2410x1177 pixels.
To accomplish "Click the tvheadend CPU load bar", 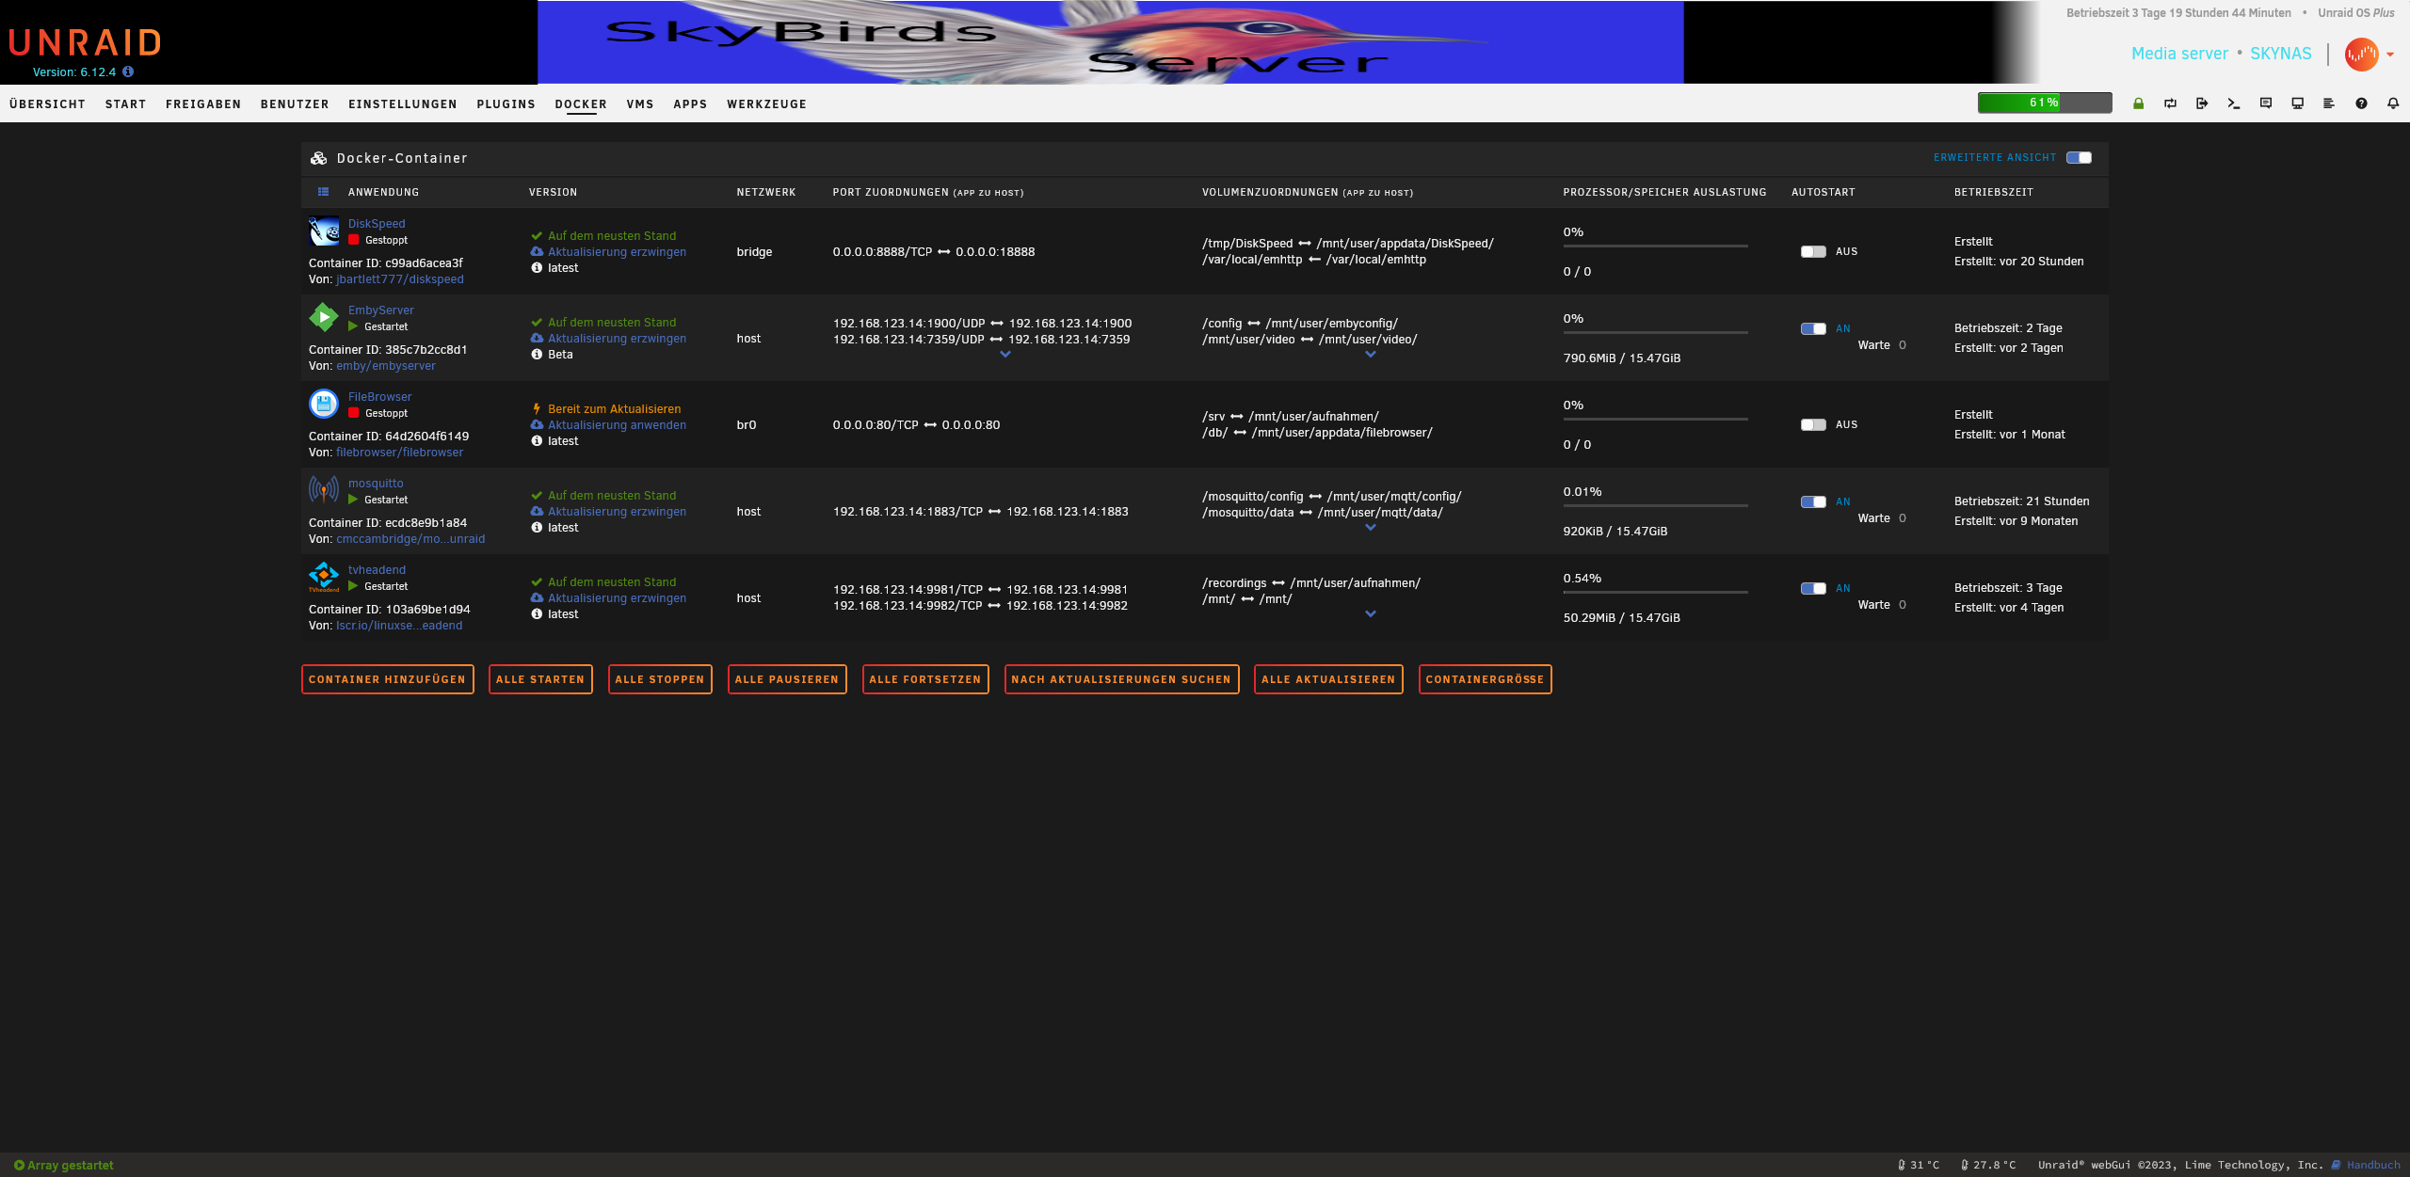I will point(1655,592).
